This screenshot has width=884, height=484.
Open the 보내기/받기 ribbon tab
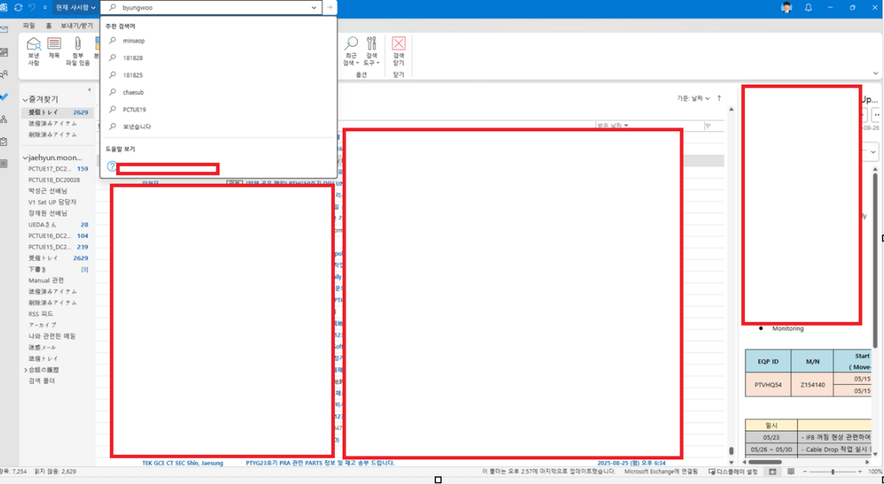click(78, 25)
